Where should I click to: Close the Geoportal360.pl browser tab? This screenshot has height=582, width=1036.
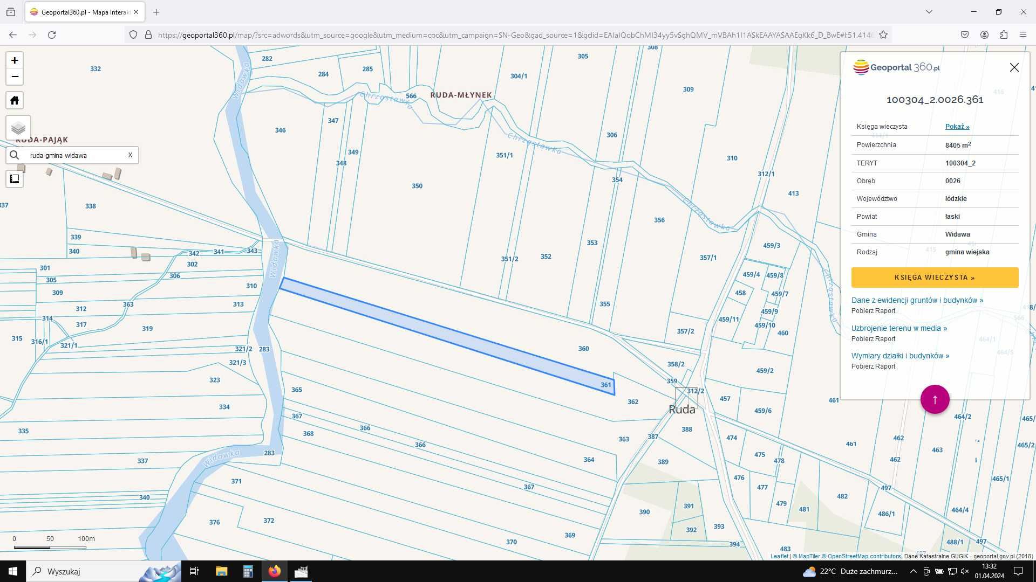click(x=136, y=12)
